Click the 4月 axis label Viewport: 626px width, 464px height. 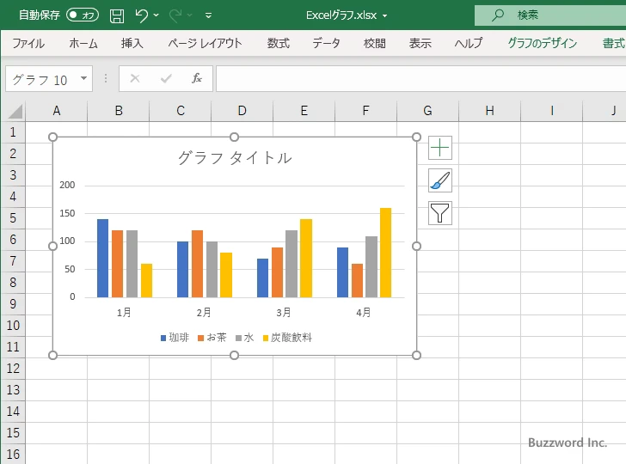(364, 313)
